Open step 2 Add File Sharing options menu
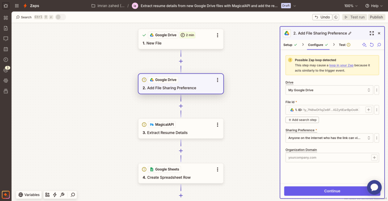Image resolution: width=388 pixels, height=201 pixels. (x=217, y=80)
